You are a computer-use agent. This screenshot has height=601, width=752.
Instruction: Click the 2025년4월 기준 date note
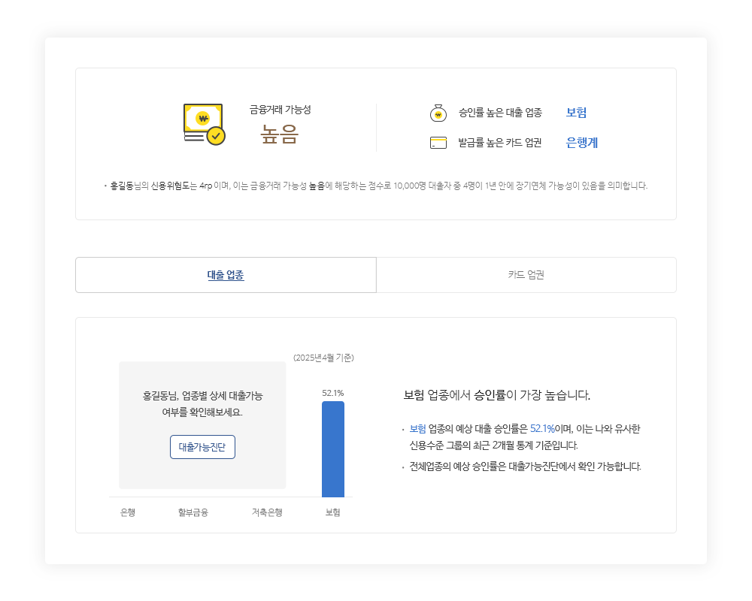point(323,358)
